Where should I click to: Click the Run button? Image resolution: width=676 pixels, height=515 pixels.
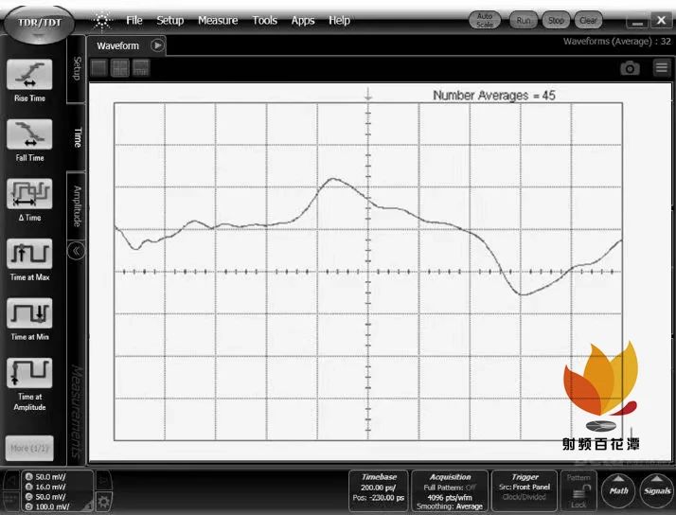pyautogui.click(x=524, y=20)
